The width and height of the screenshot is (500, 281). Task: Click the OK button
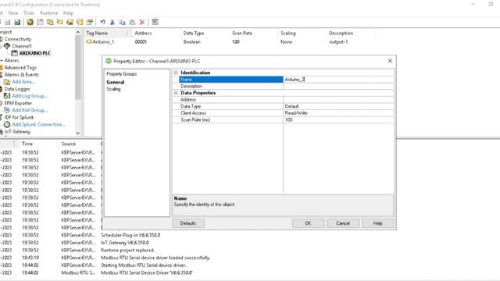pyautogui.click(x=308, y=223)
